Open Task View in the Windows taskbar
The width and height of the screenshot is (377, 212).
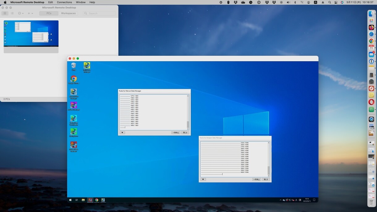(77, 200)
